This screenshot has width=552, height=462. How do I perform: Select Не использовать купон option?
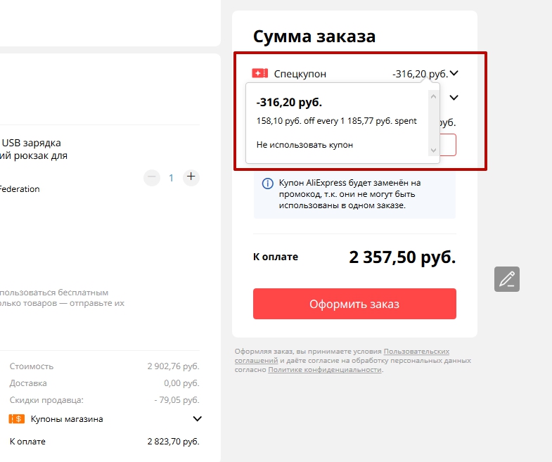pos(304,145)
